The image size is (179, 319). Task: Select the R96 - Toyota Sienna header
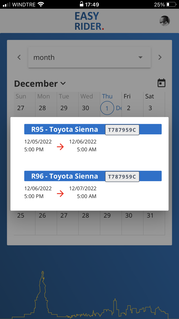(64, 176)
